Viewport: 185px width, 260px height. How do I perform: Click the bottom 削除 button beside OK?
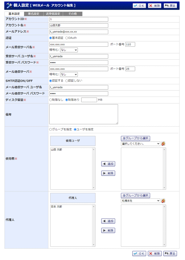pos(154,254)
